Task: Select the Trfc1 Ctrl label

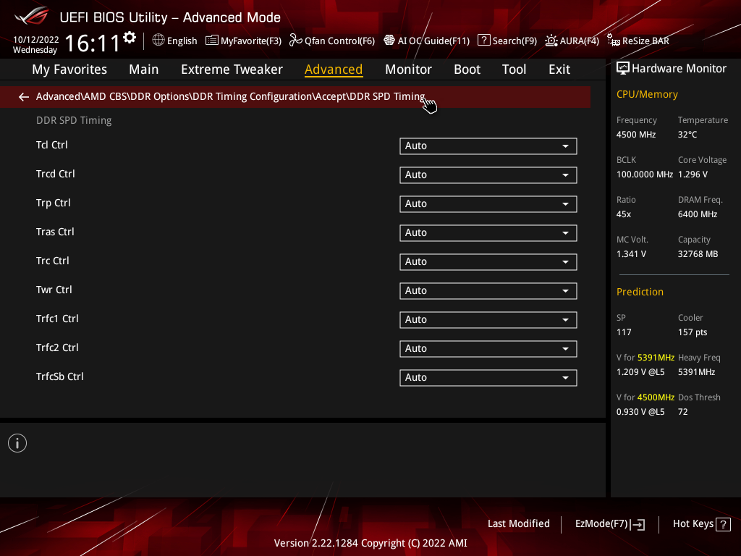Action: pyautogui.click(x=57, y=319)
